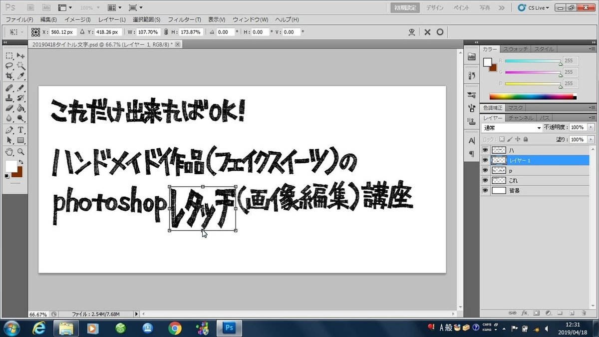Open the フィルター(T) menu
Image resolution: width=599 pixels, height=337 pixels.
click(x=184, y=19)
